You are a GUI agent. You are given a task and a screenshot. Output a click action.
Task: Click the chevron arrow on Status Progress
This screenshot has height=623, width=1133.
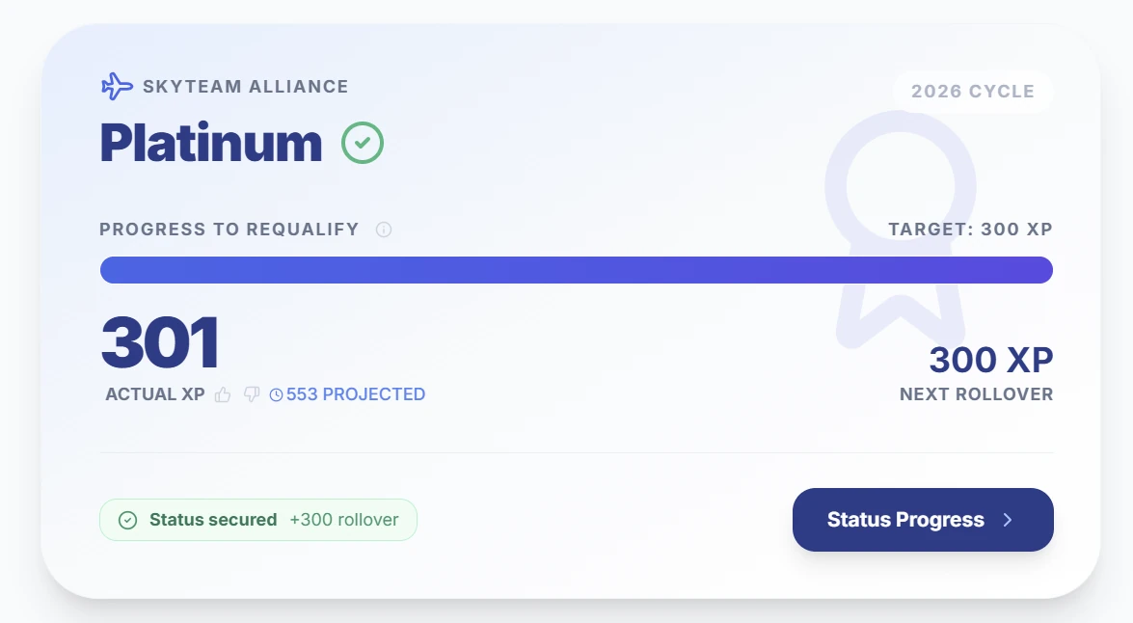(x=1008, y=520)
